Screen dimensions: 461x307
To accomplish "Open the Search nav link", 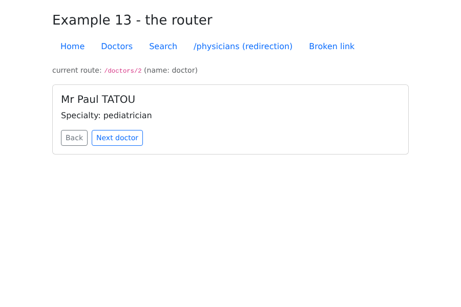I will coord(163,47).
